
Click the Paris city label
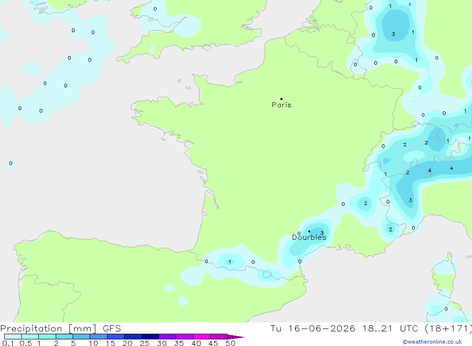(x=281, y=105)
